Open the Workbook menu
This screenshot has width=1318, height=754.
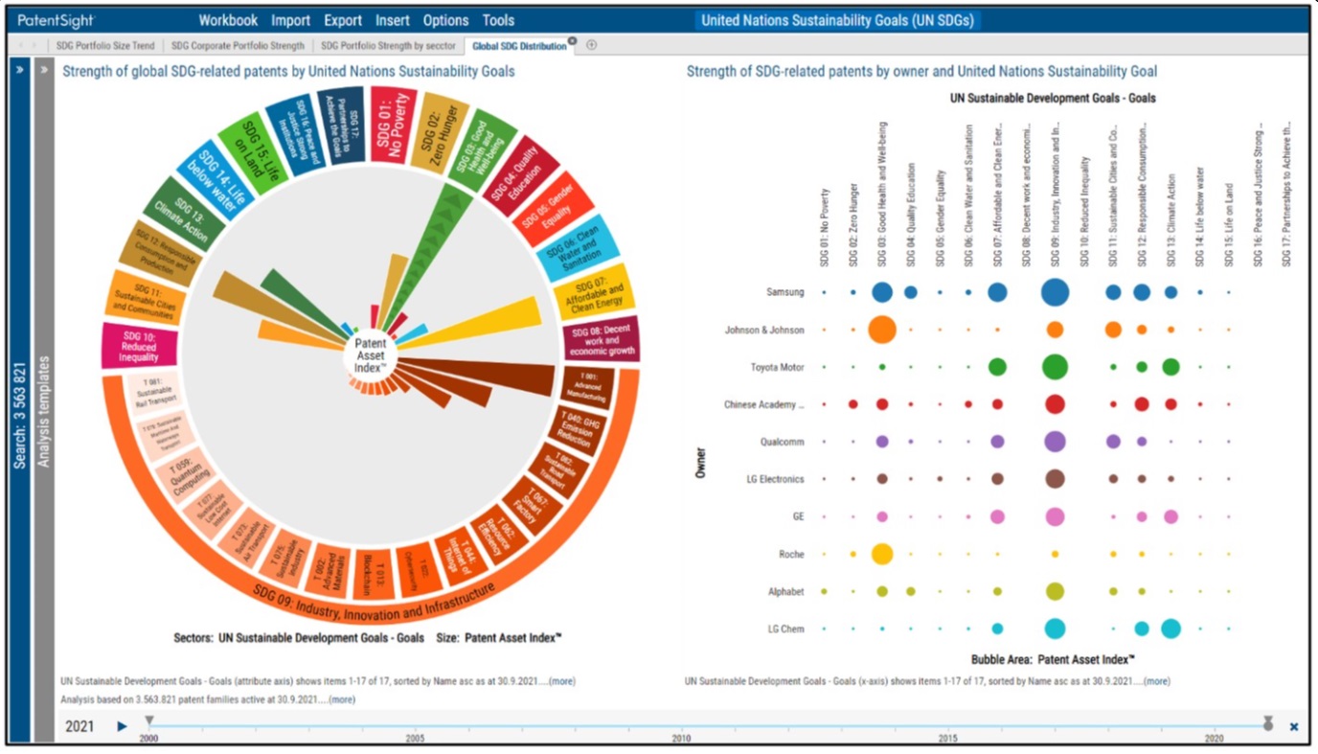click(x=228, y=20)
